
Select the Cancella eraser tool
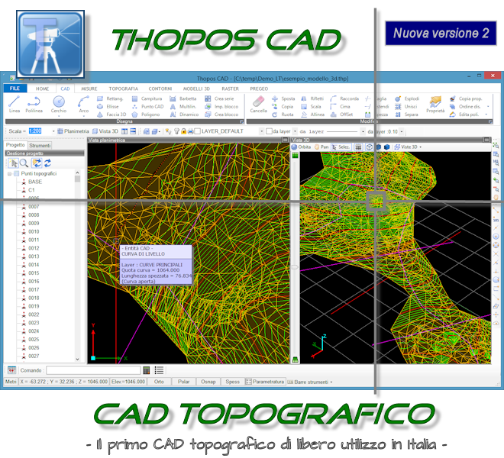pyautogui.click(x=258, y=105)
